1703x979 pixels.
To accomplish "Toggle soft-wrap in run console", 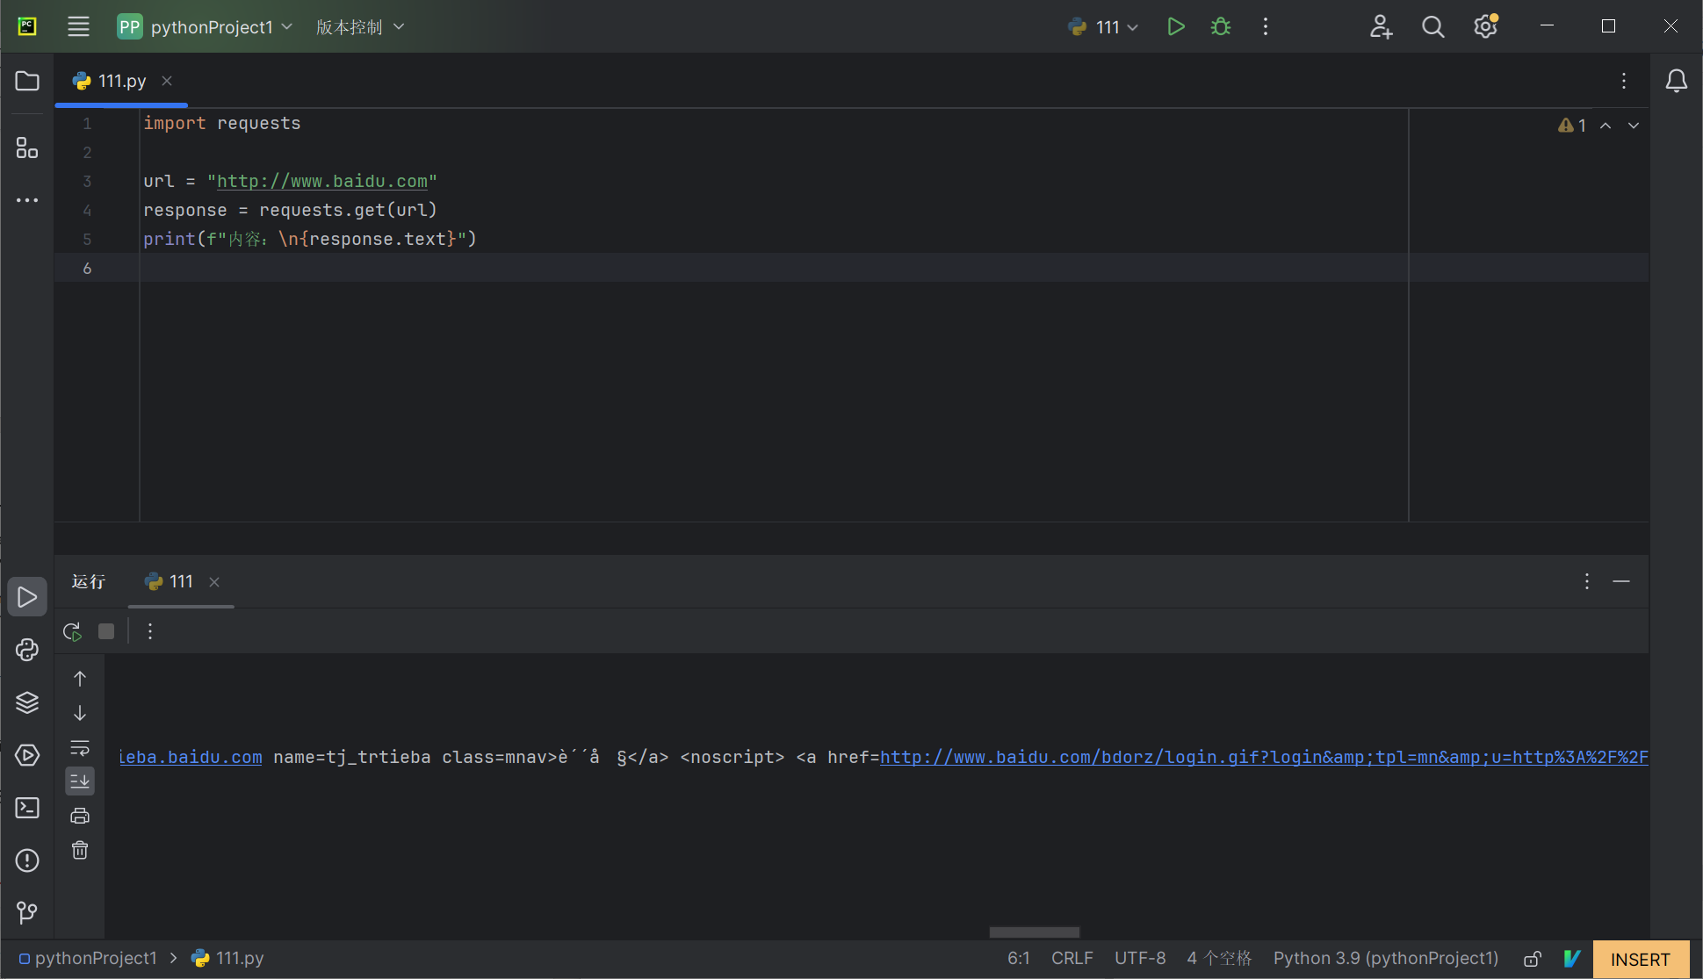I will point(80,747).
